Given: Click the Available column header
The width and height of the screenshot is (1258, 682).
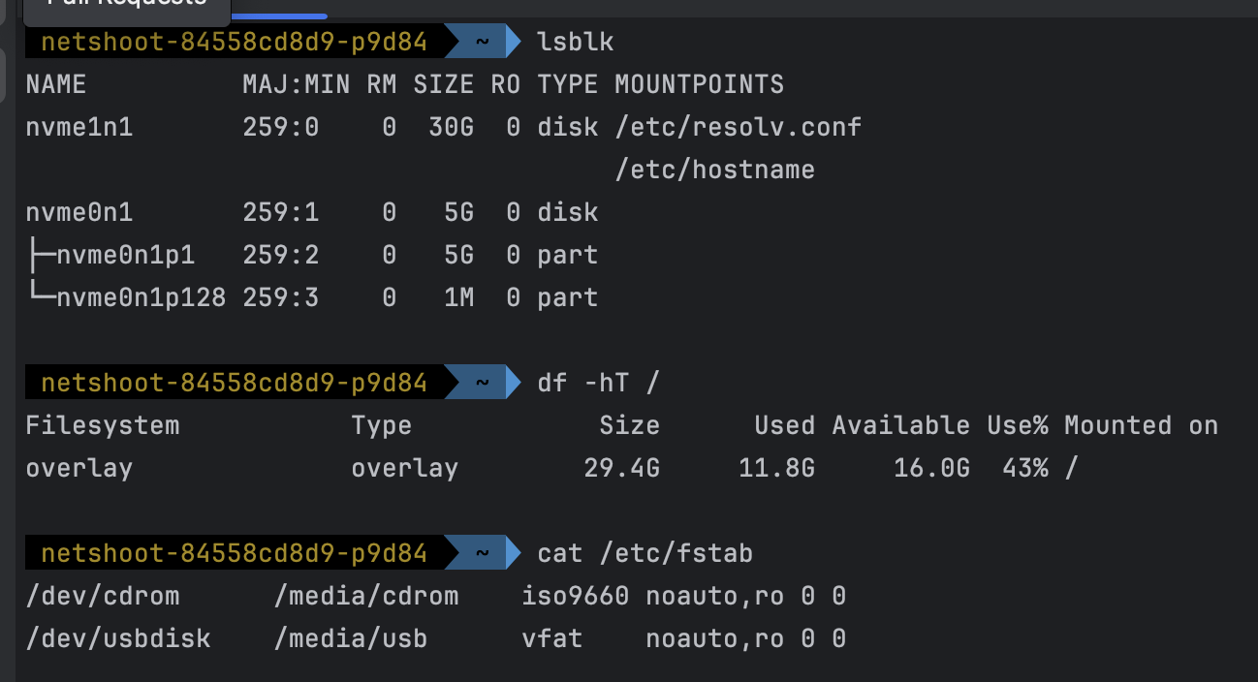Looking at the screenshot, I should pyautogui.click(x=900, y=425).
